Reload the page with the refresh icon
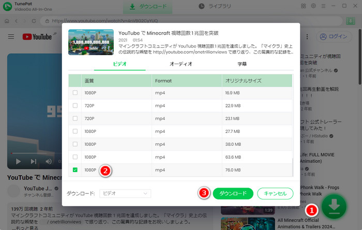The height and width of the screenshot is (230, 362). tap(34, 21)
